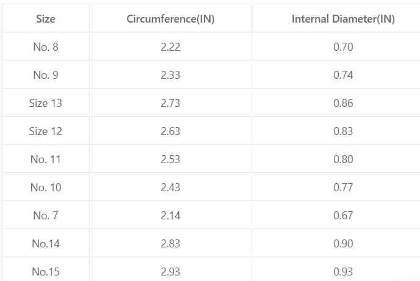Select the 2.53 circumference value
This screenshot has height=281, width=420.
[x=170, y=159]
